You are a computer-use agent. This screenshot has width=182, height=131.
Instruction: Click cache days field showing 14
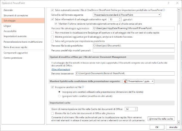(x=130, y=109)
